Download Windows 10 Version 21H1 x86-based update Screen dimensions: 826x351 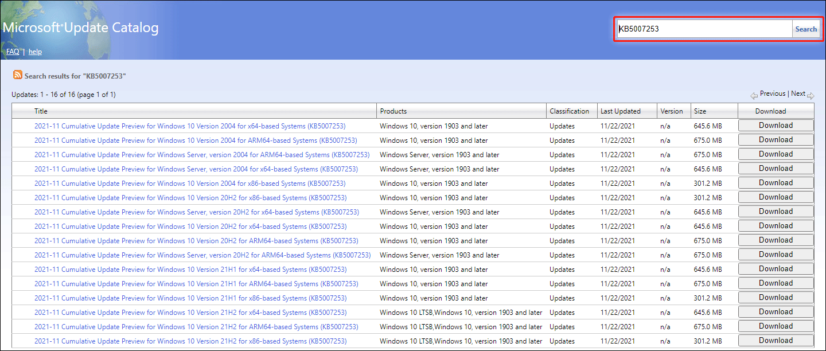[x=776, y=298]
